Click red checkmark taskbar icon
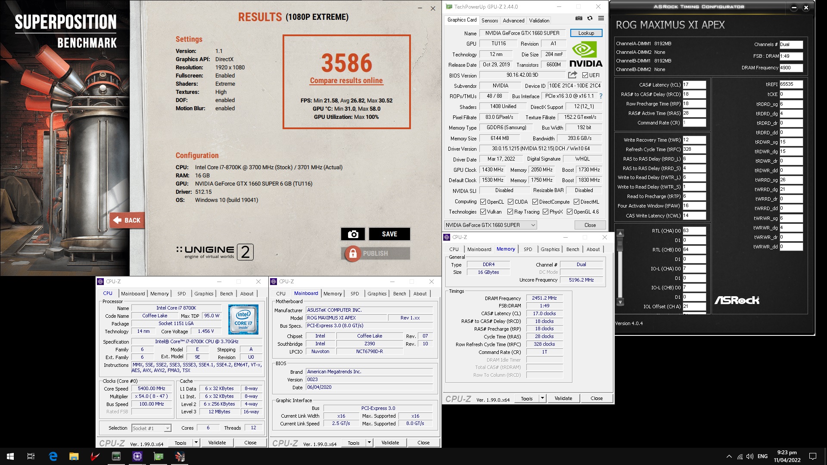827x465 pixels. (95, 456)
